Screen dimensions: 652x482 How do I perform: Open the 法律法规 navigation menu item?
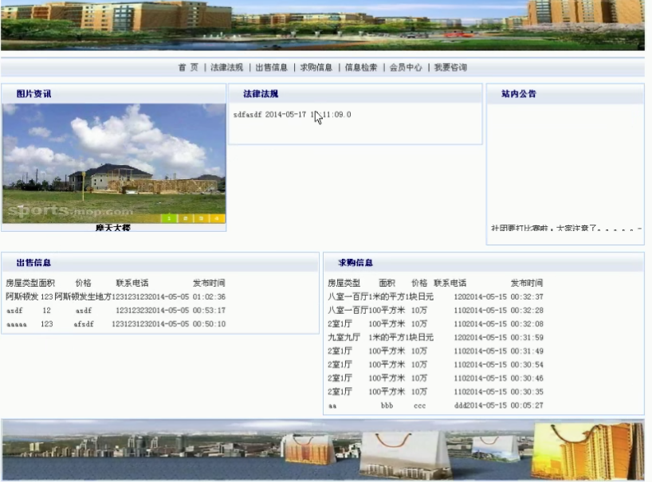tap(226, 67)
